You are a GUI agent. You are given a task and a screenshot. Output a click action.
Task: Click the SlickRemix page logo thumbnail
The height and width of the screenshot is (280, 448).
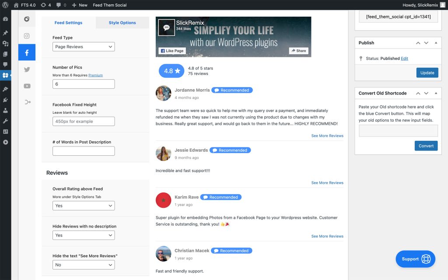tap(167, 28)
